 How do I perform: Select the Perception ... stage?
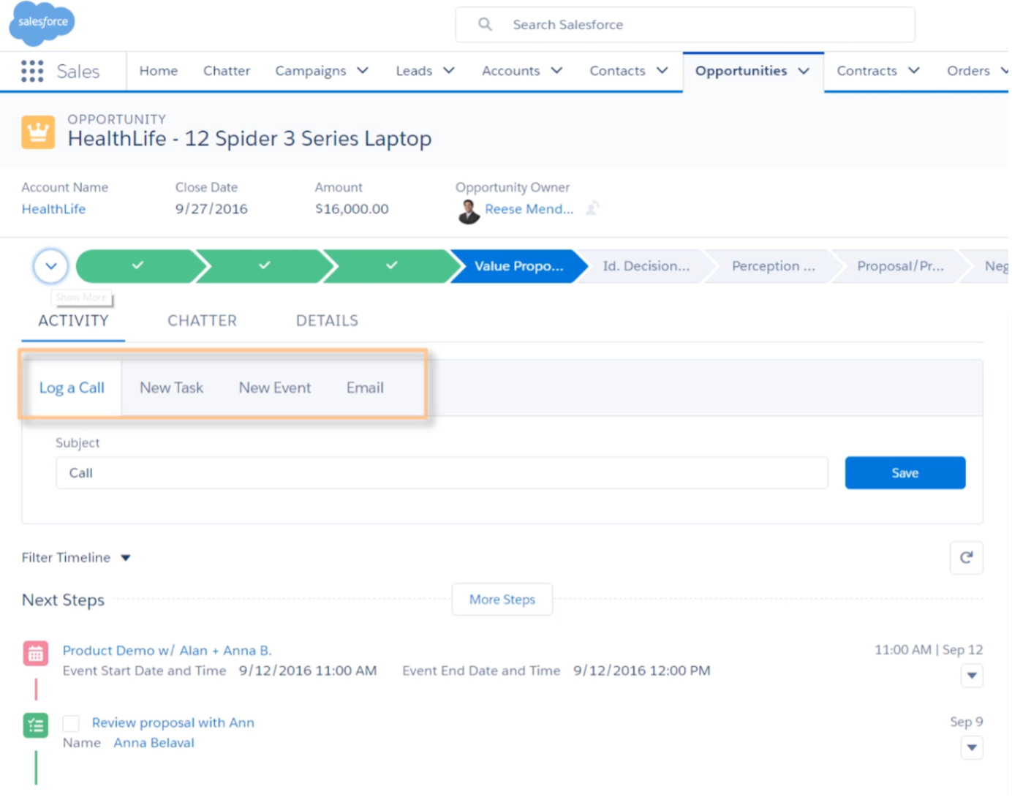pyautogui.click(x=773, y=266)
